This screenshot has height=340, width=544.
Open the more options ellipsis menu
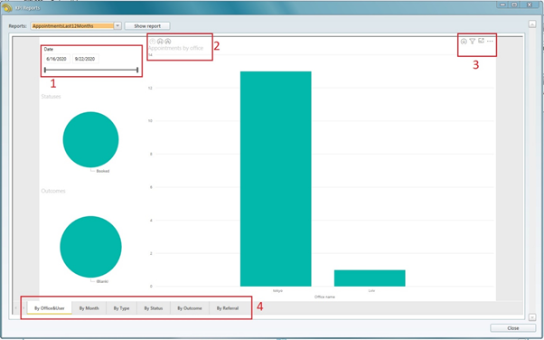[490, 42]
